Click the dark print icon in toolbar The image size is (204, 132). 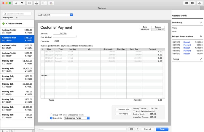tap(36, 3)
